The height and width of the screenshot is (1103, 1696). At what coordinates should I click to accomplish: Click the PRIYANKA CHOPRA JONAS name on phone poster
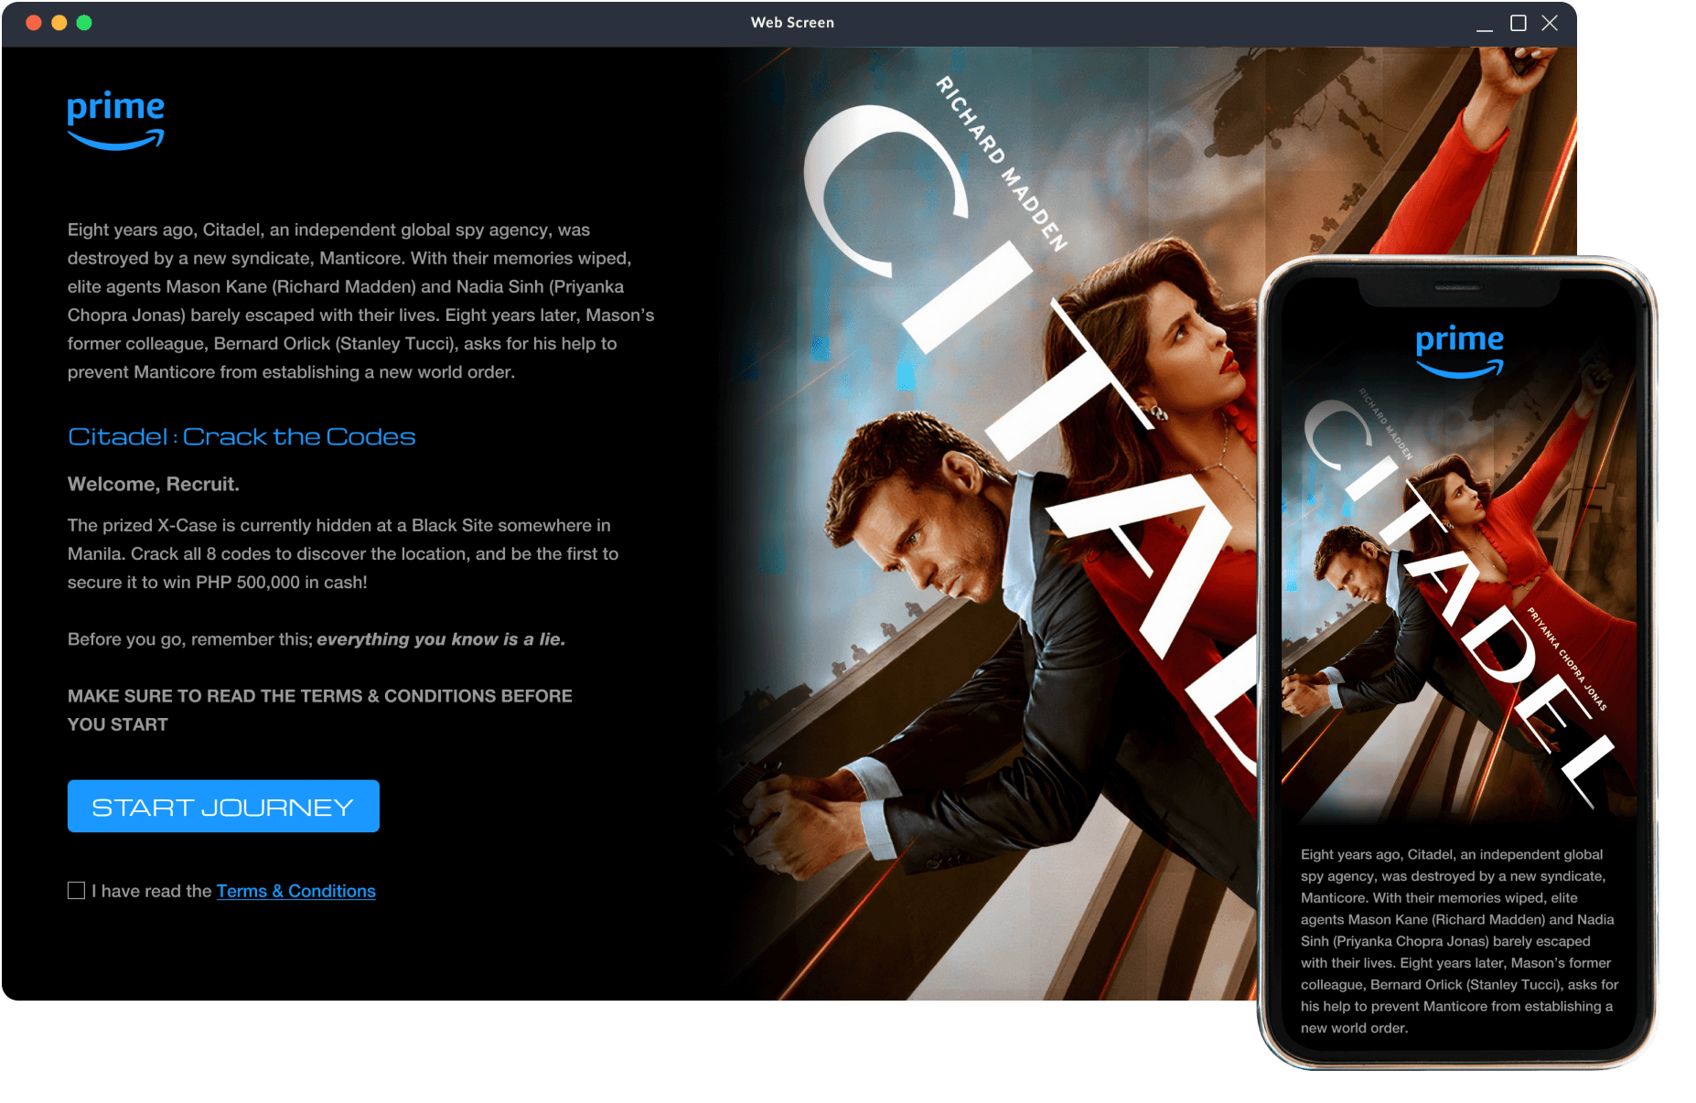click(x=1567, y=659)
